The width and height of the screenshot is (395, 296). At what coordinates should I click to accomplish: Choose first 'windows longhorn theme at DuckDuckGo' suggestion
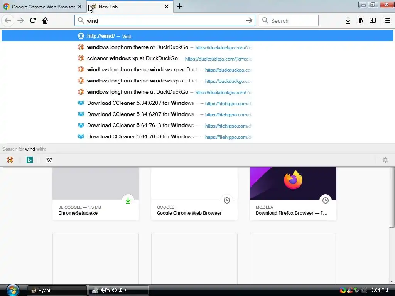coord(197,47)
